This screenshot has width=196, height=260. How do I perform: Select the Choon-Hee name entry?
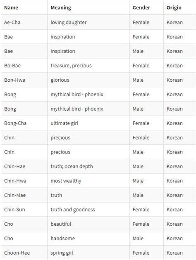tap(17, 253)
